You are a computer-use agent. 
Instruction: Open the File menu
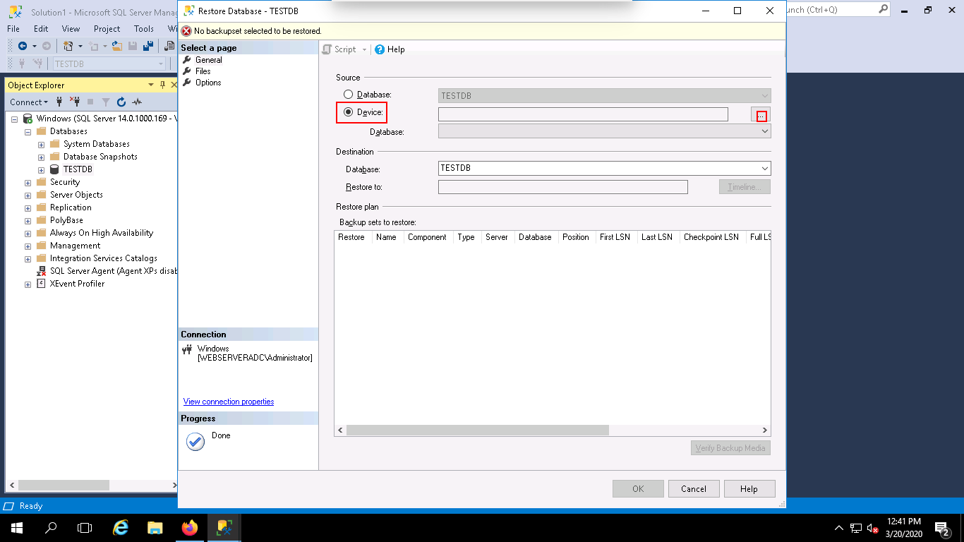pyautogui.click(x=12, y=28)
